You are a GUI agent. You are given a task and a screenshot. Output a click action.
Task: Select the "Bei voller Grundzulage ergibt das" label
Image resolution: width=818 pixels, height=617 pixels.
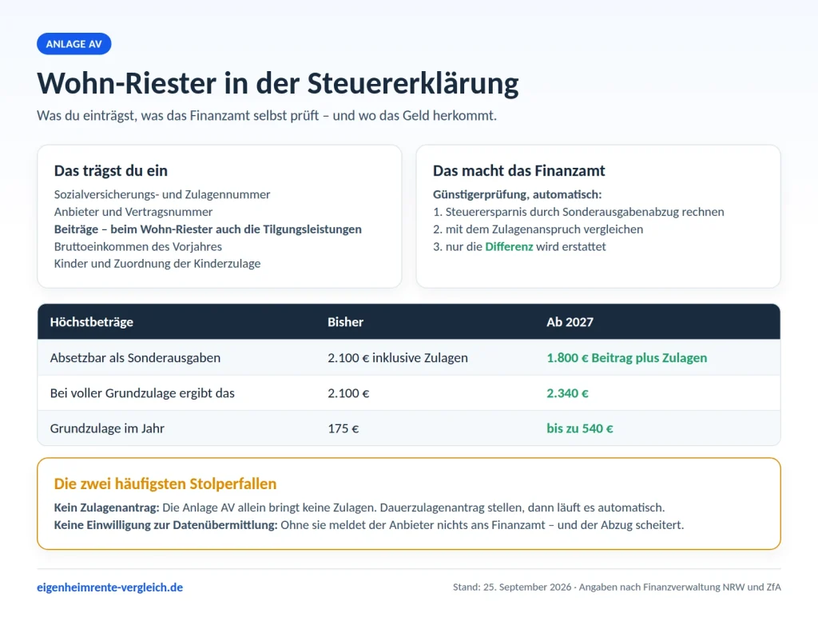click(x=142, y=393)
